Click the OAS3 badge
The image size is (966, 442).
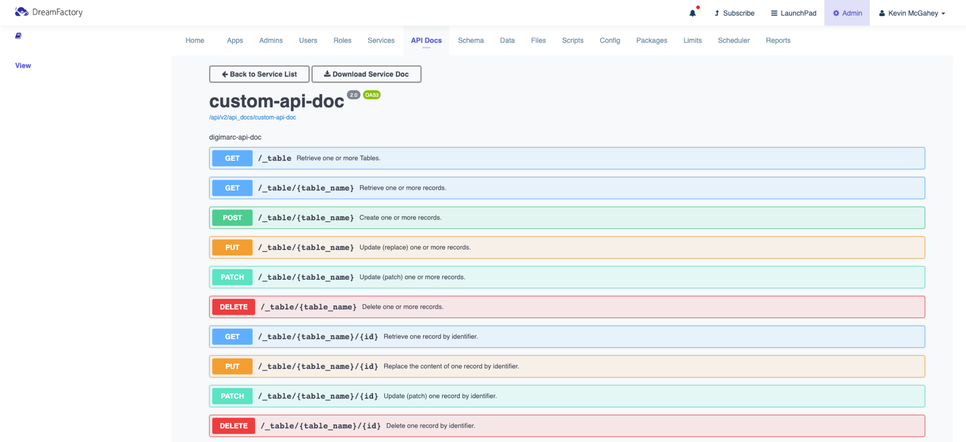372,95
